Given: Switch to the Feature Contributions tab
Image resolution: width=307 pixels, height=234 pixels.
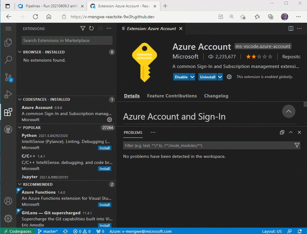Looking at the screenshot, I should [172, 96].
